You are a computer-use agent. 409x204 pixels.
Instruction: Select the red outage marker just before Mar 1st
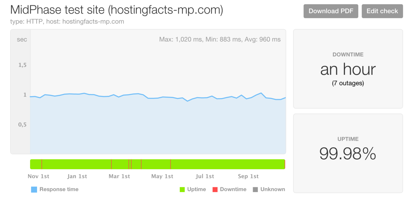[x=111, y=164]
